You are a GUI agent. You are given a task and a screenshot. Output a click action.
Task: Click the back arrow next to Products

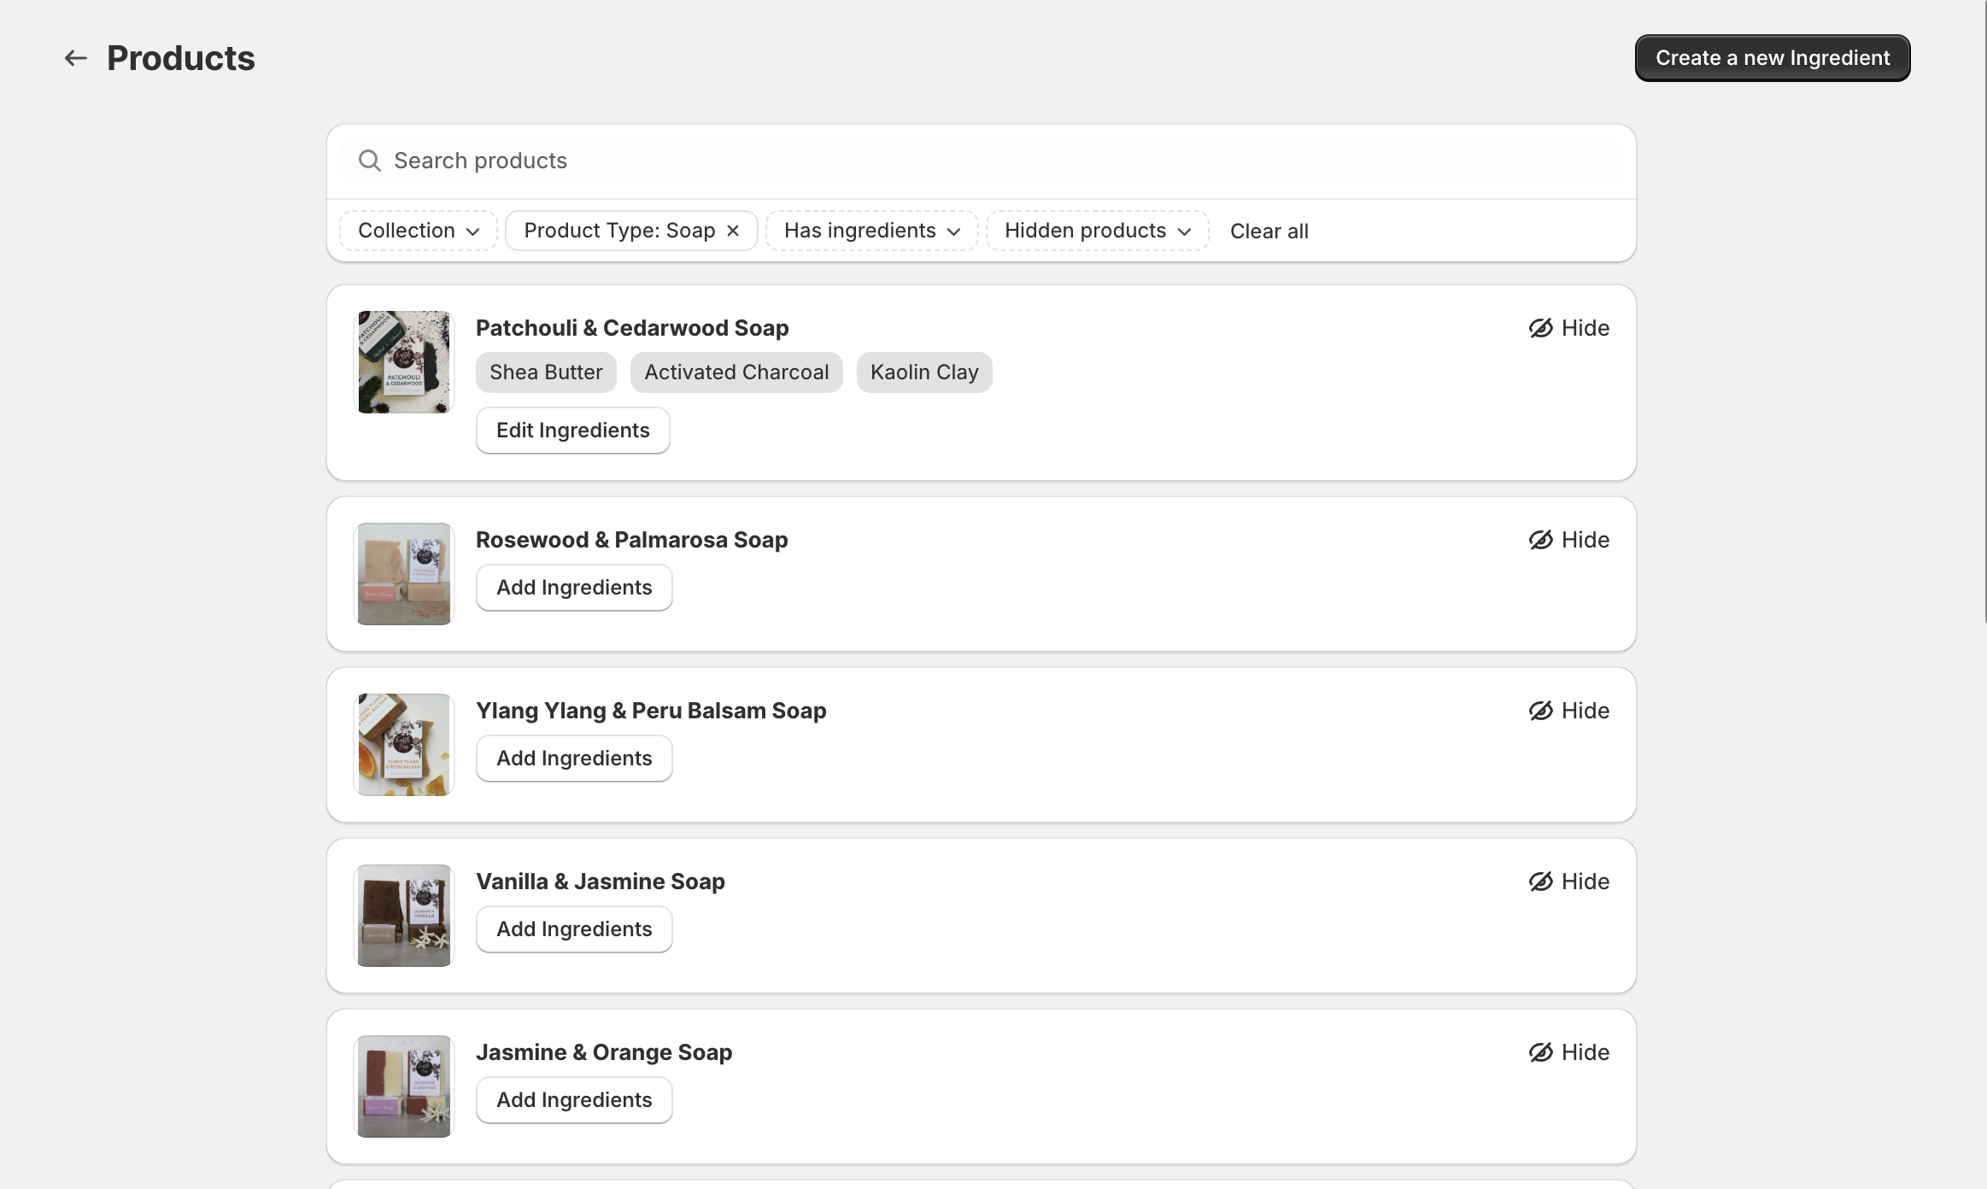coord(76,58)
